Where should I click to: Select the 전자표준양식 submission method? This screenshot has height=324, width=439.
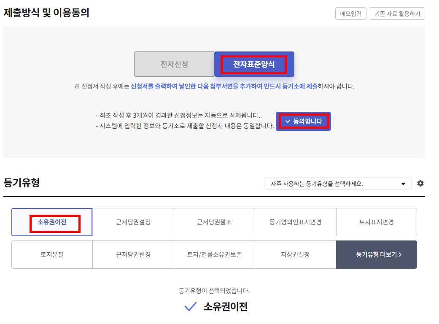254,64
